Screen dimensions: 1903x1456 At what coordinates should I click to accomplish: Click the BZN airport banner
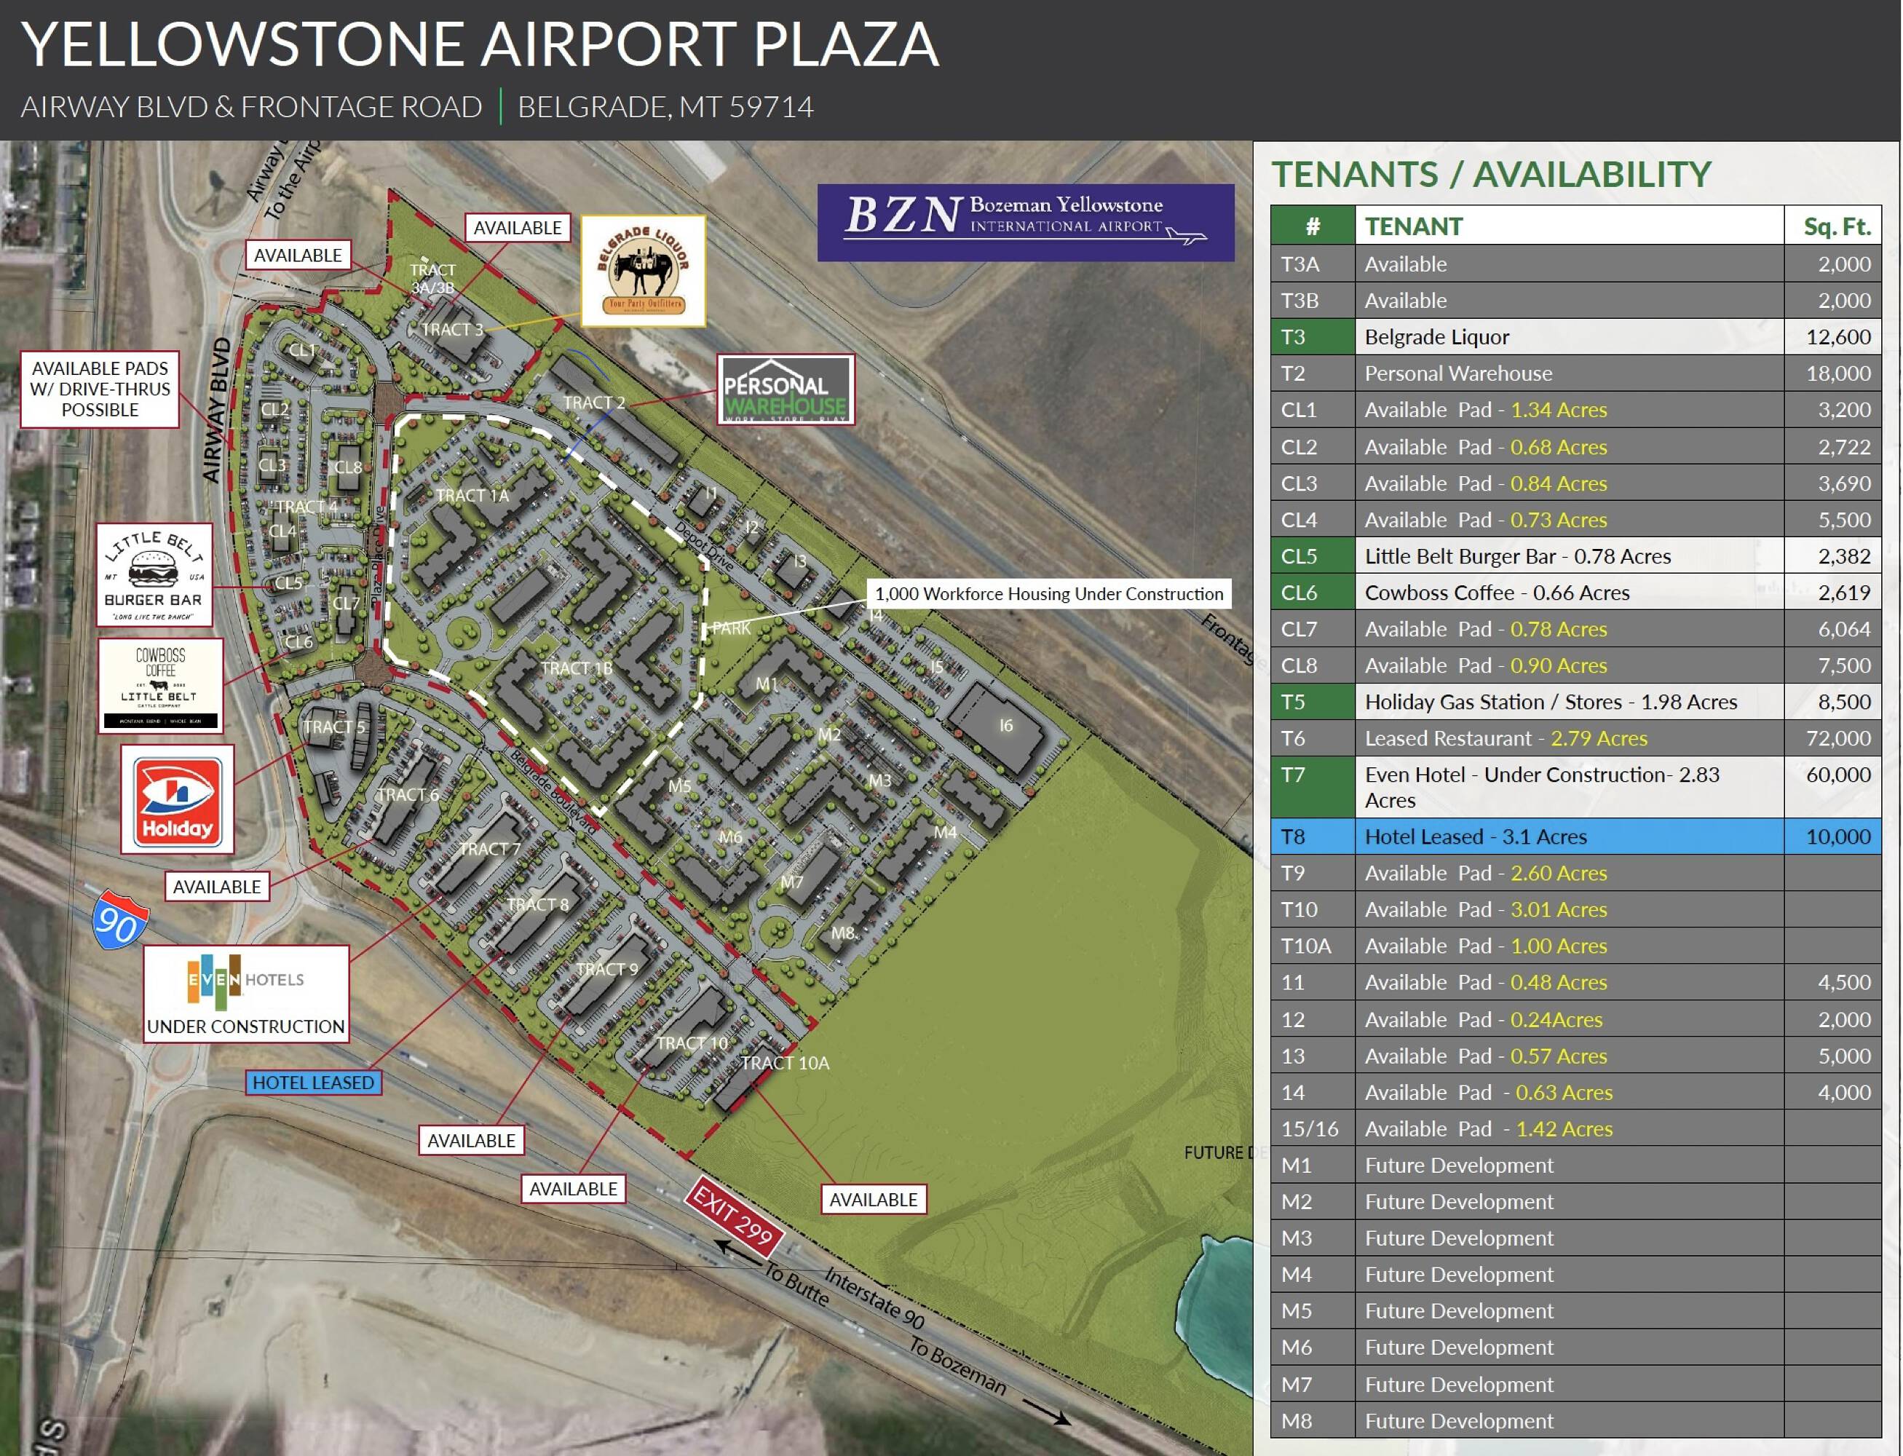pos(1025,223)
